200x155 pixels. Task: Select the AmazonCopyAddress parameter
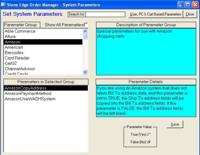coord(46,88)
